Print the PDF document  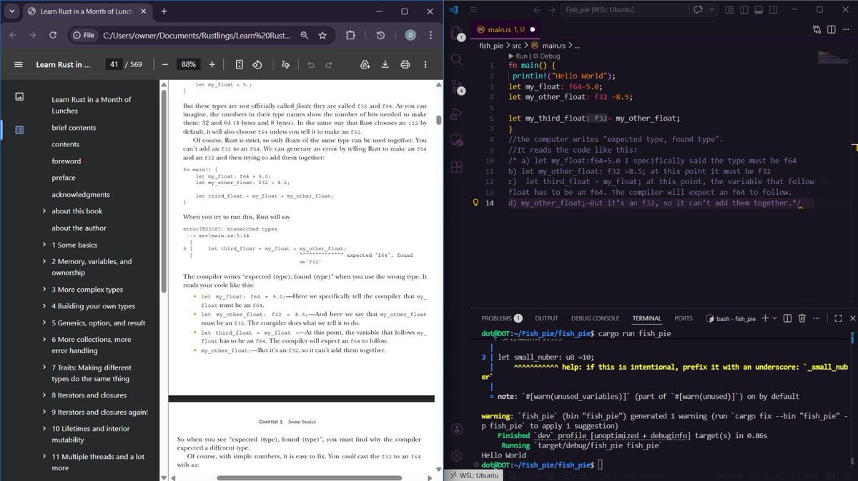coord(405,64)
